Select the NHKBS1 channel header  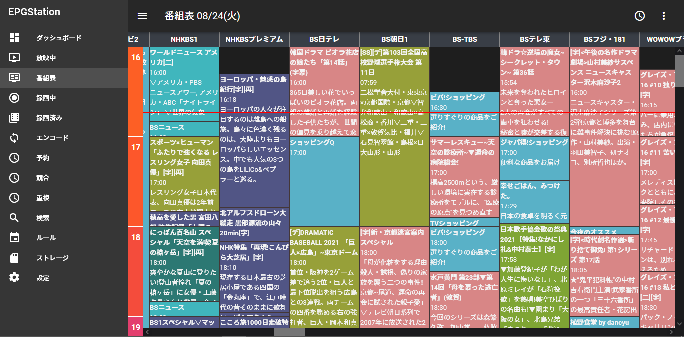tap(184, 39)
